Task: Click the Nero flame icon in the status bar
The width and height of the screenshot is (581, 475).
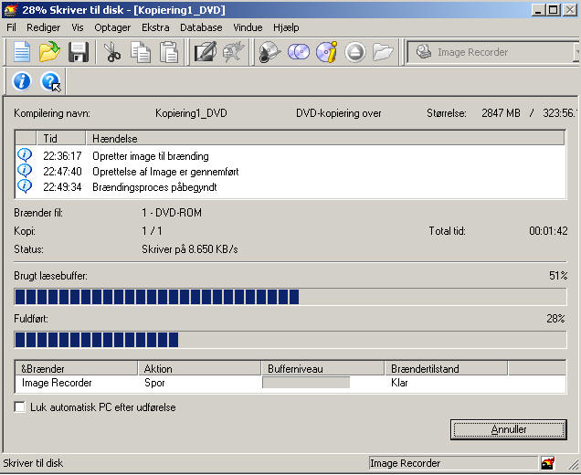Action: coord(547,463)
